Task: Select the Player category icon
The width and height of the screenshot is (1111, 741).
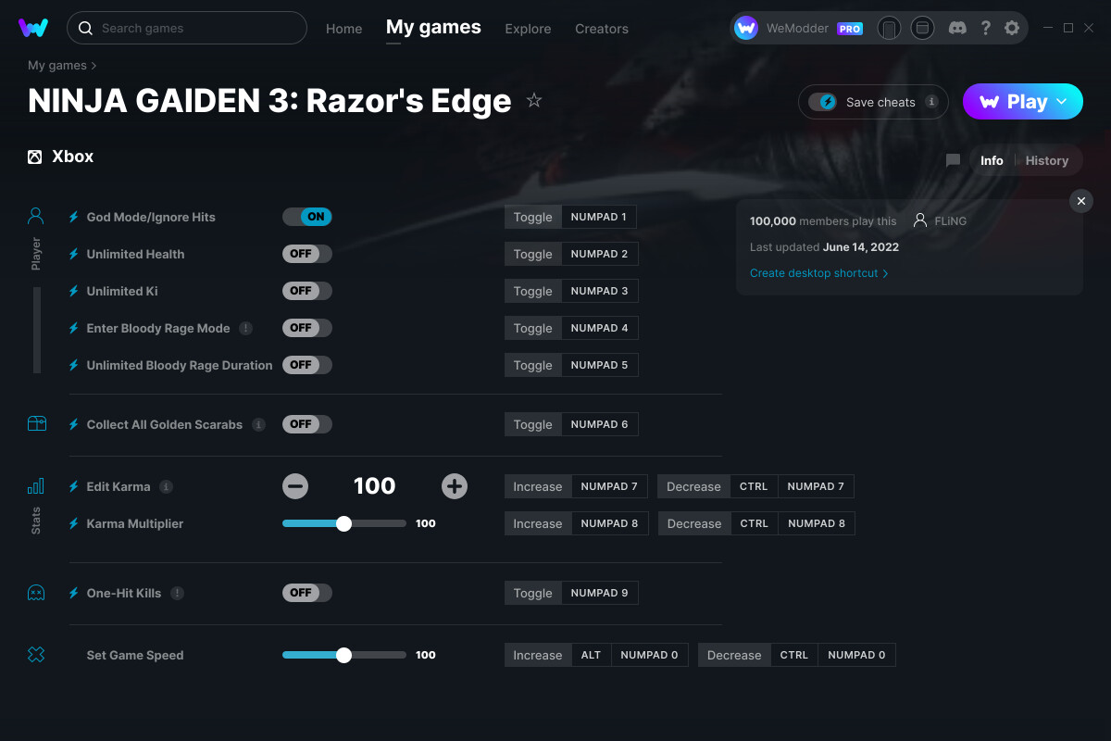Action: coord(36,217)
